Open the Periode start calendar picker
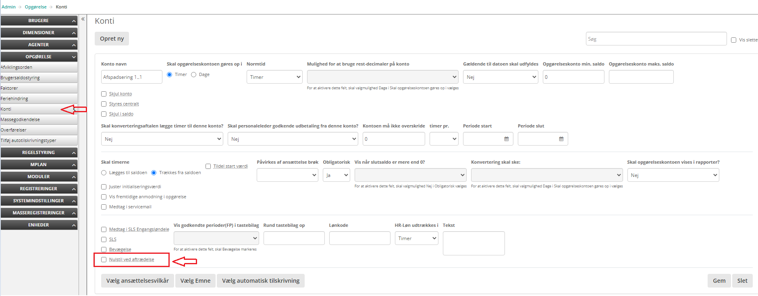This screenshot has height=296, width=758. tap(507, 139)
